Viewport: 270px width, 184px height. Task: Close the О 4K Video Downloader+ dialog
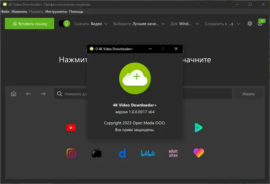click(x=176, y=49)
